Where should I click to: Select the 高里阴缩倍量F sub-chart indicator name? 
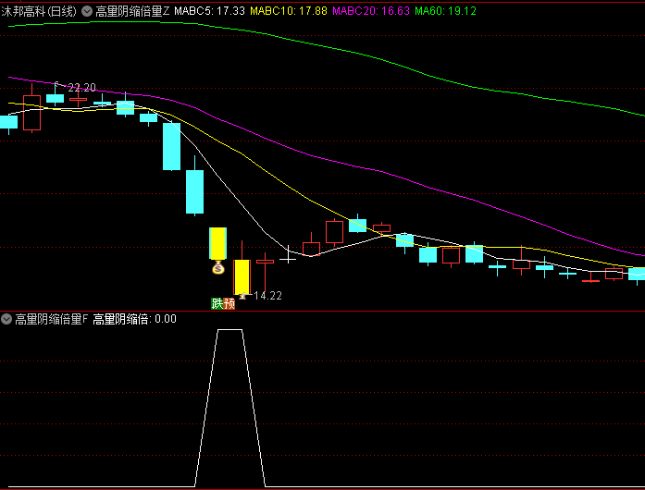51,319
